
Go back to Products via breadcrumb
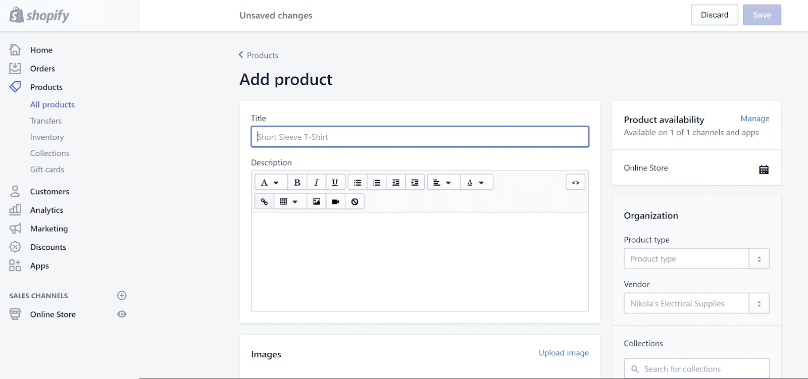[x=259, y=55]
